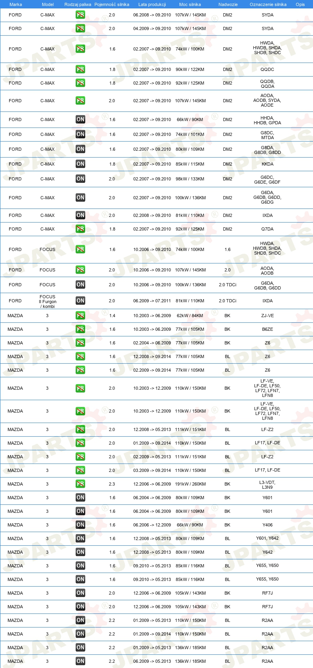313x668 pixels.
Task: Click petrol icon in the MAZDA Z6 12.2008 row
Action: pyautogui.click(x=80, y=356)
